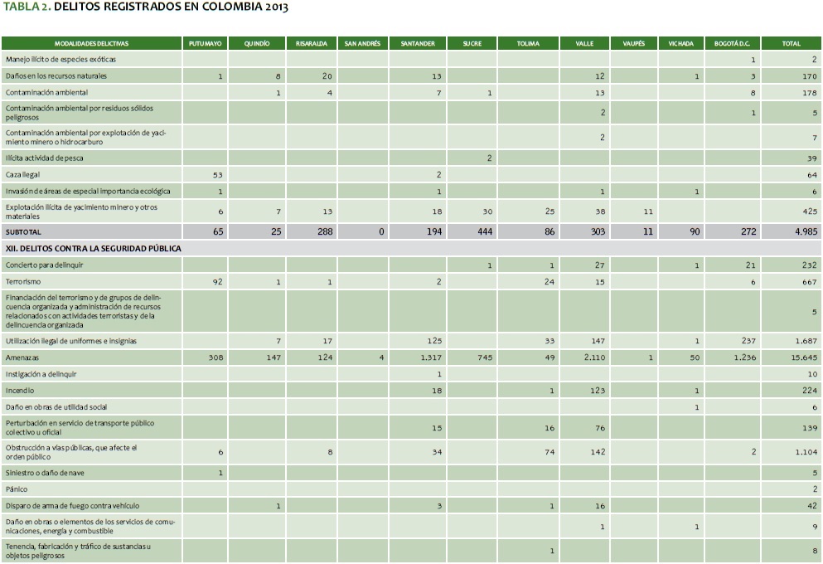
Task: Select the 'Caza ilegal' row label
Action: pyautogui.click(x=24, y=175)
